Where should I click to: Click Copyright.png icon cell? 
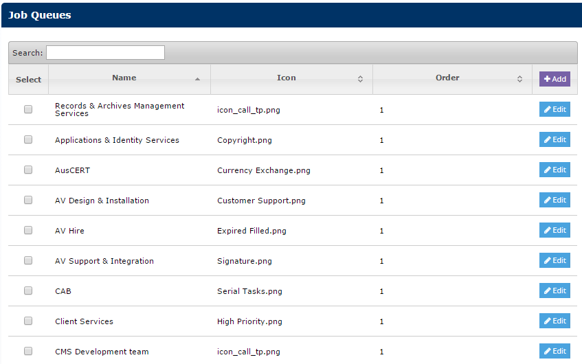244,140
